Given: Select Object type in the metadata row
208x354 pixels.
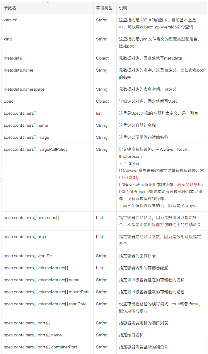Looking at the screenshot, I should [103, 58].
